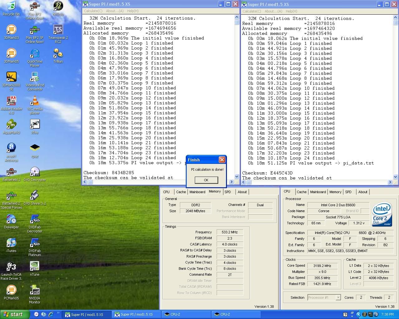Screen dimensions: 399x319
Task: Open the Trillian desktop icon
Action: (x=58, y=56)
